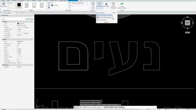Viewport: 196px width, 110px height.
Task: Choose the ANSI32 hatch pattern
Action: tap(42, 5)
